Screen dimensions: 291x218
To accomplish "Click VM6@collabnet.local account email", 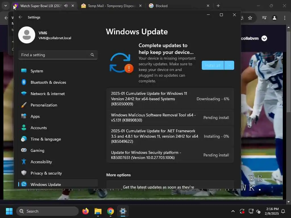I will click(55, 38).
